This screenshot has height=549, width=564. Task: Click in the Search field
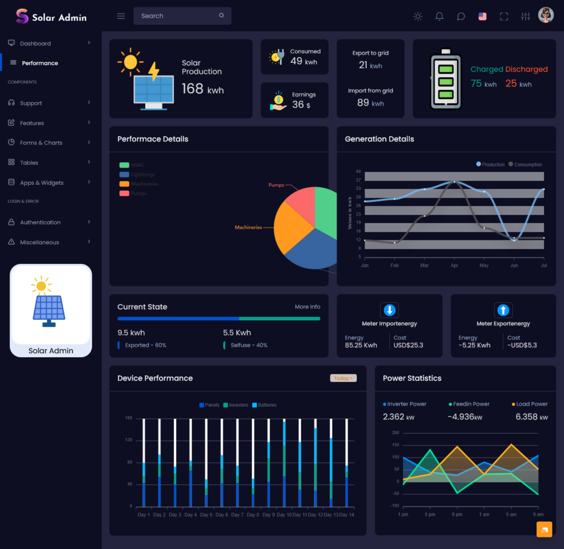[x=176, y=16]
